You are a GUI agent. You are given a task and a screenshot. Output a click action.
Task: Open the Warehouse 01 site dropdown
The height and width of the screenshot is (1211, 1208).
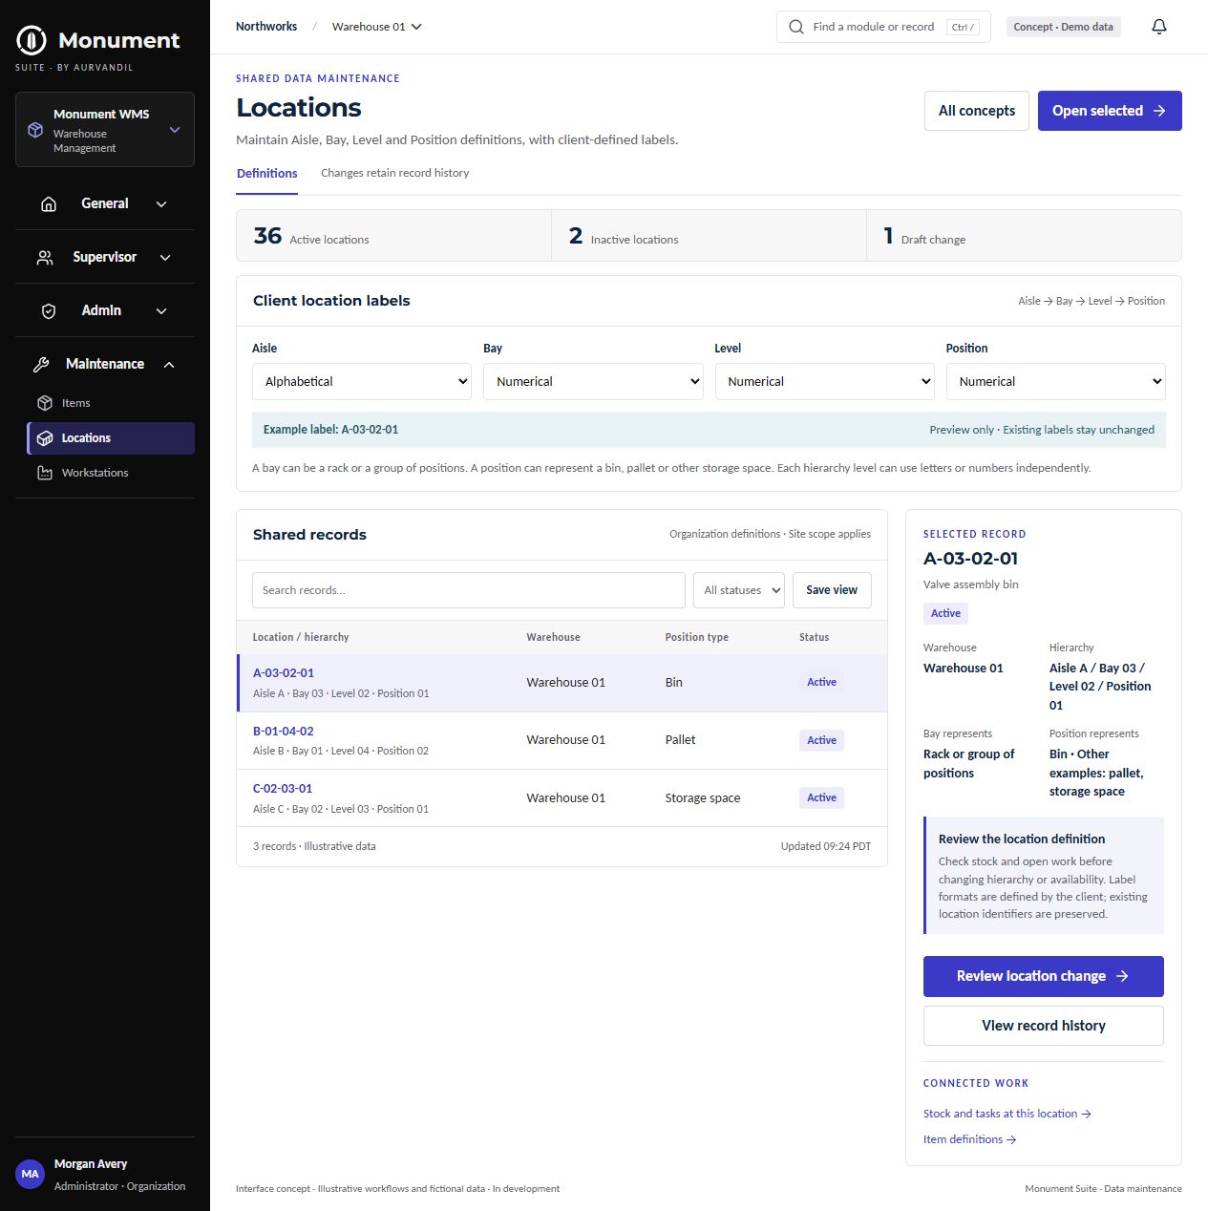pos(377,27)
